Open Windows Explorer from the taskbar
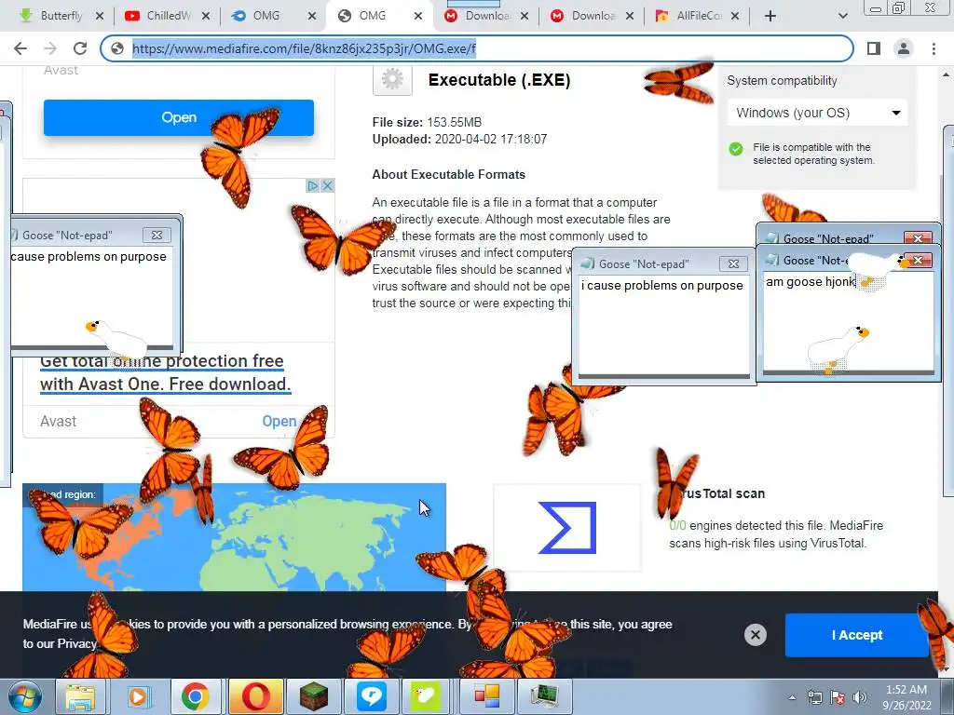Viewport: 954px width, 715px height. click(x=80, y=696)
